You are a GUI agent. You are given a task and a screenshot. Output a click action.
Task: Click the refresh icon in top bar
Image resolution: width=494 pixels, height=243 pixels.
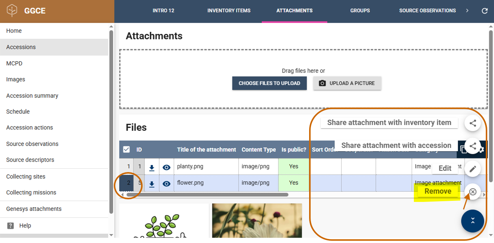pos(485,11)
